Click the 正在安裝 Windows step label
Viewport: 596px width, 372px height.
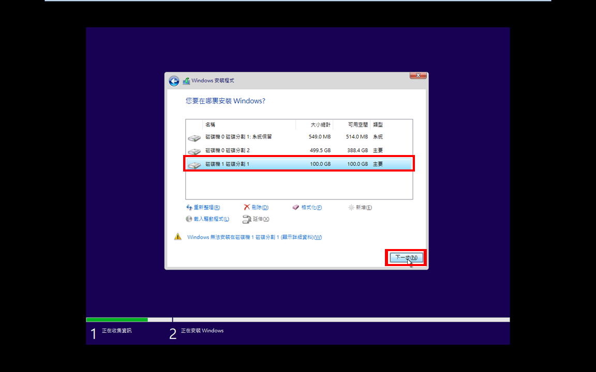point(202,331)
